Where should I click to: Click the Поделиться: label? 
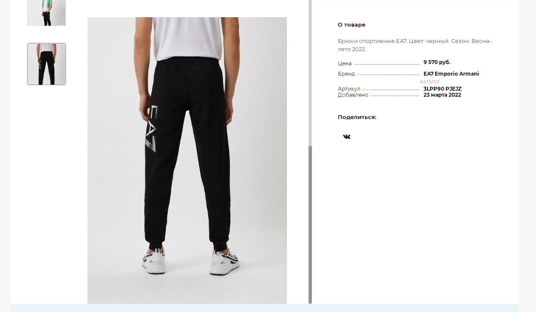(357, 117)
